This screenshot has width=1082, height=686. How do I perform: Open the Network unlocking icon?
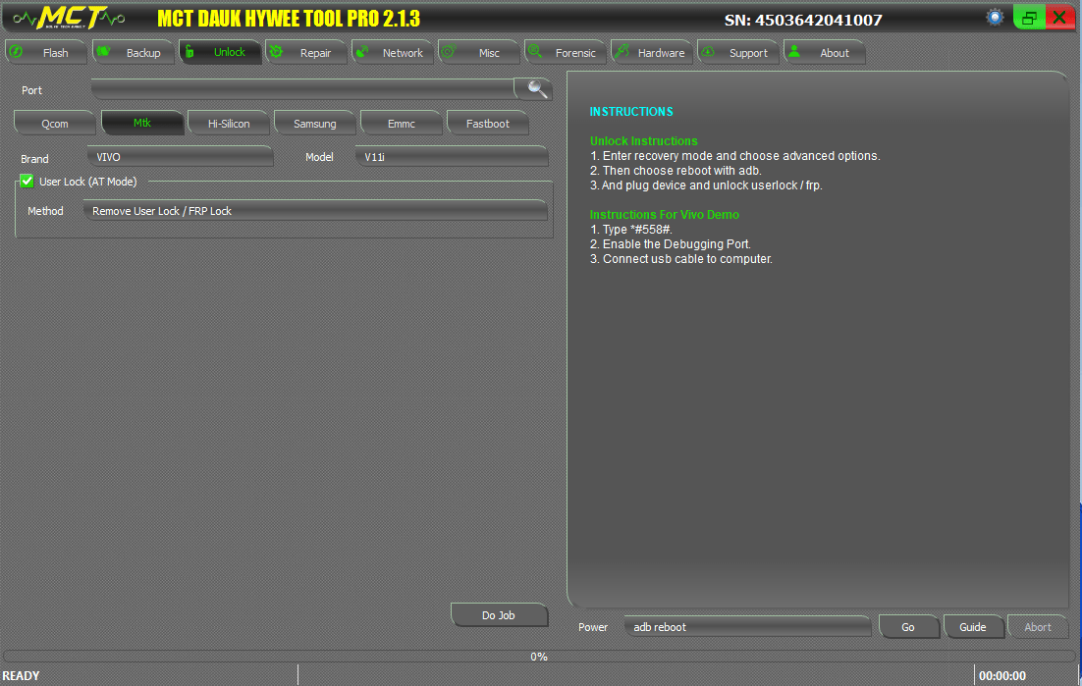363,52
